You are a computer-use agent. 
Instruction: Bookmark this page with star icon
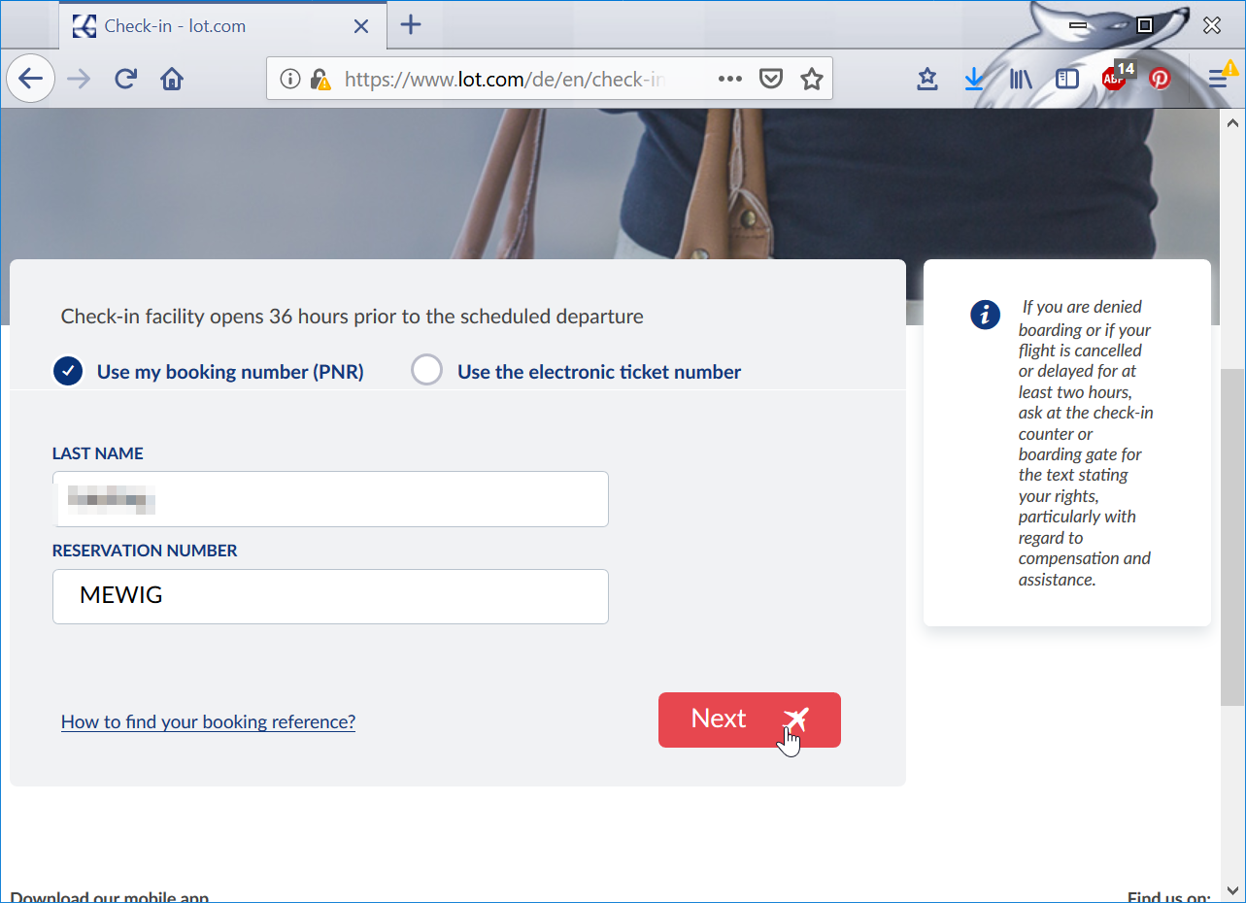click(812, 79)
